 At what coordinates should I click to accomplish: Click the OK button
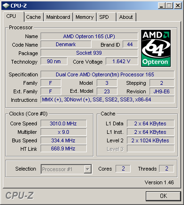point(163,196)
